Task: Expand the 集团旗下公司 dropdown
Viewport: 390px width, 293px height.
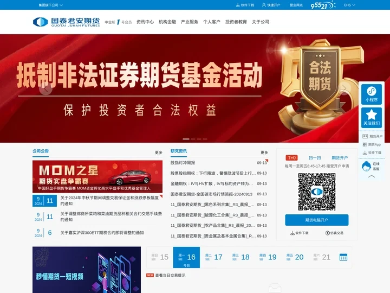Action: 51,5
